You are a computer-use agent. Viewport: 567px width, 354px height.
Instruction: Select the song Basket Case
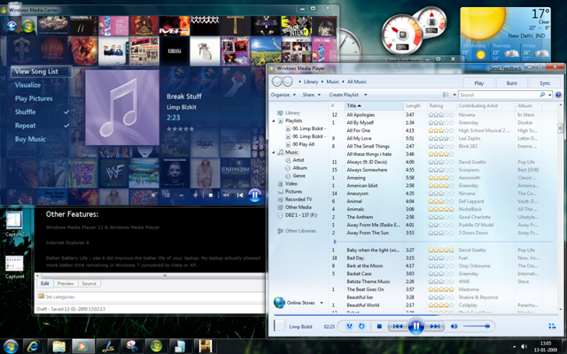tap(359, 273)
